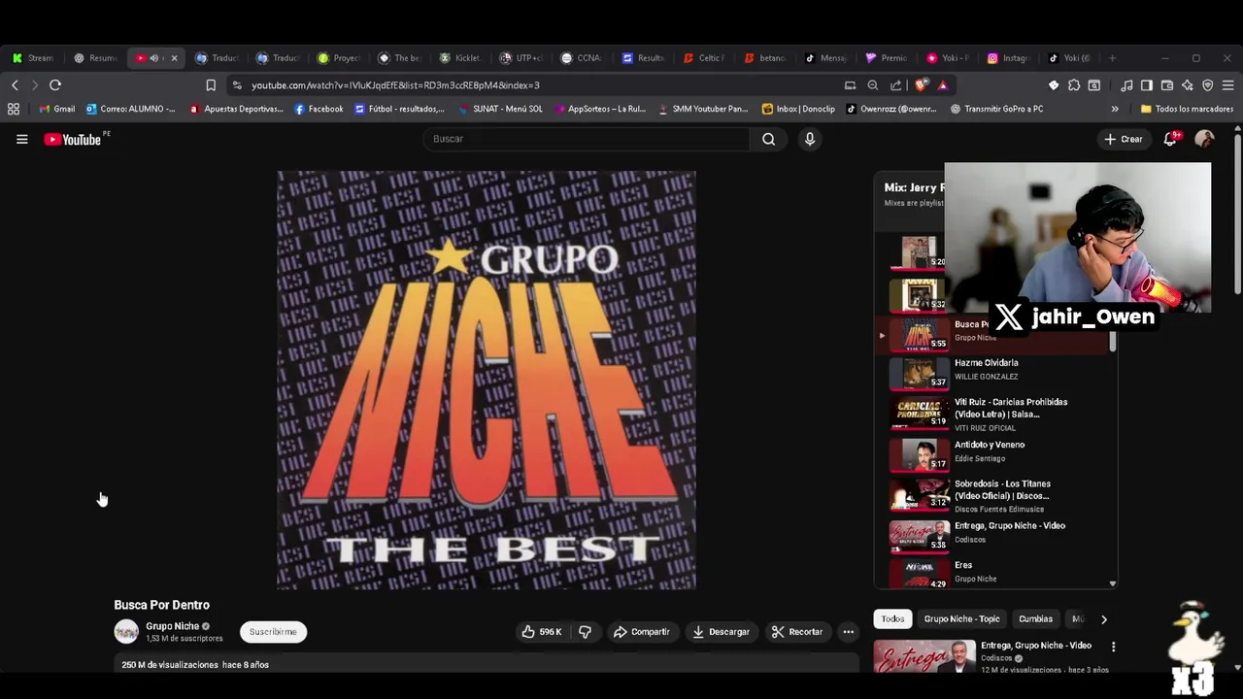Open SUNAT - Menú SOL bookmark
The height and width of the screenshot is (699, 1243).
(500, 109)
